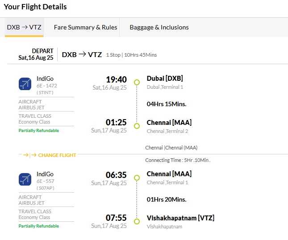Open Baggage & Inclusions tab
288x240 pixels.
159,27
